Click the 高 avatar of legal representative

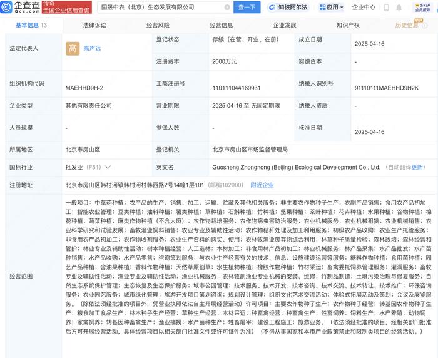tap(73, 49)
